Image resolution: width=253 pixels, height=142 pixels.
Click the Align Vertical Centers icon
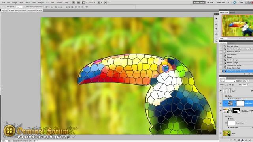click(x=49, y=7)
